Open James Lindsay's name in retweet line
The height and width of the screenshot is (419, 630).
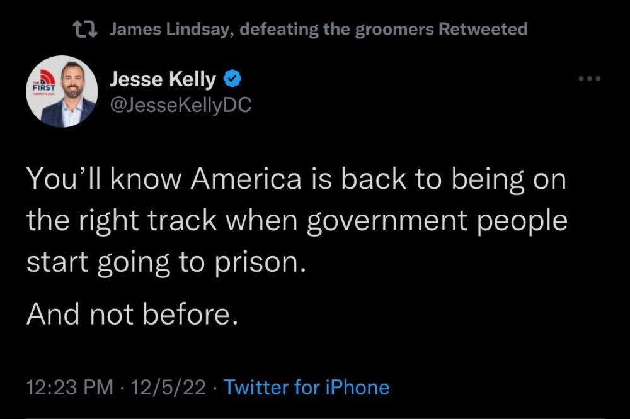170,30
